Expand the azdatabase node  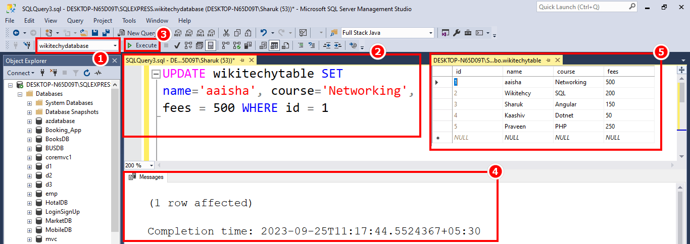tap(29, 121)
